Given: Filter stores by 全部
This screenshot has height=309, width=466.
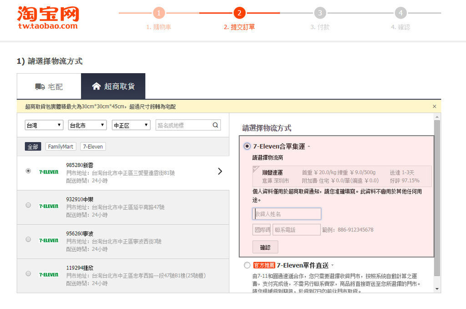Looking at the screenshot, I should (33, 147).
